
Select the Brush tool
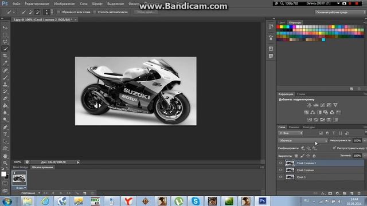pyautogui.click(x=5, y=77)
